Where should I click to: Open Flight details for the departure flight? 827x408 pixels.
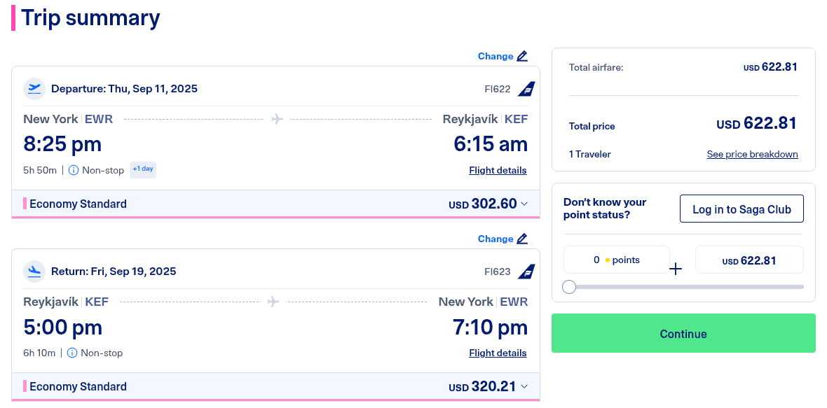tap(498, 170)
